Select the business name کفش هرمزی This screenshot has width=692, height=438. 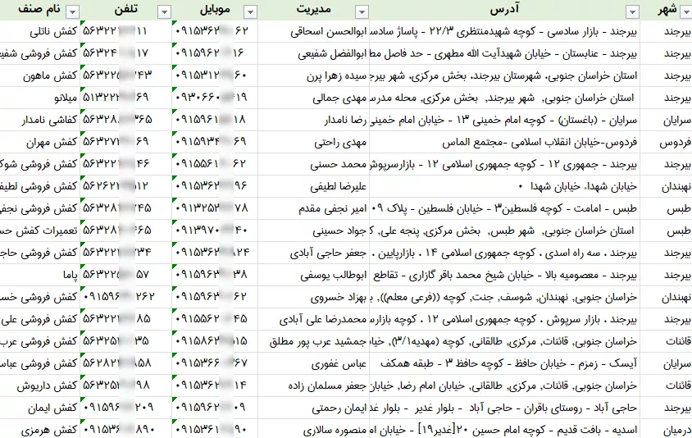click(x=39, y=429)
